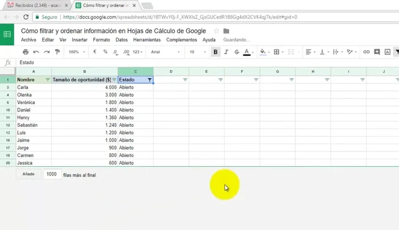This screenshot has width=399, height=230.
Task: Open the Estado column filter dropdown
Action: [x=149, y=80]
